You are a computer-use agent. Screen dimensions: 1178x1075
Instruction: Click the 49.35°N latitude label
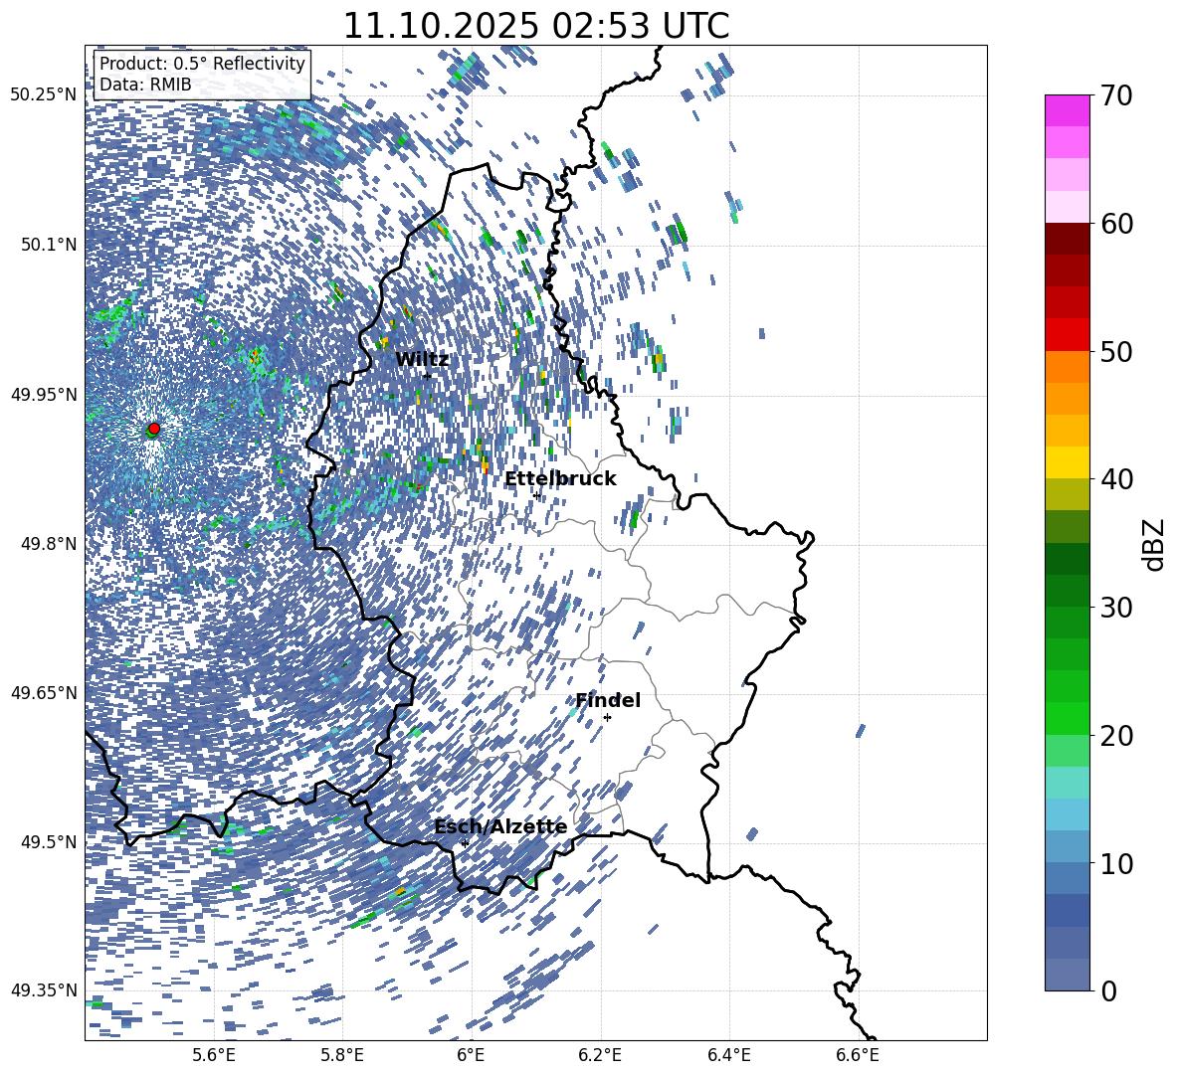(x=44, y=990)
